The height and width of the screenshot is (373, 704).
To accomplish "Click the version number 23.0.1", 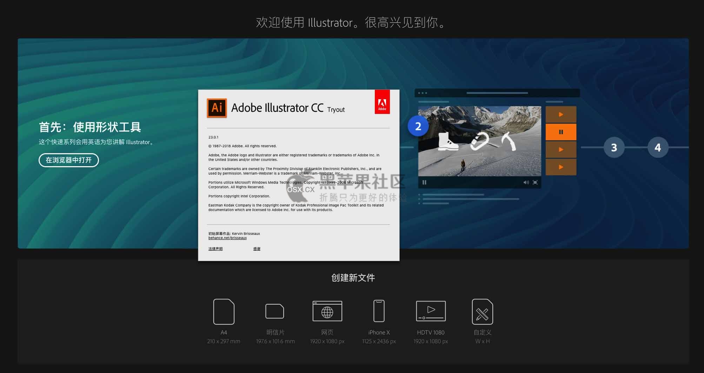I will pyautogui.click(x=213, y=137).
